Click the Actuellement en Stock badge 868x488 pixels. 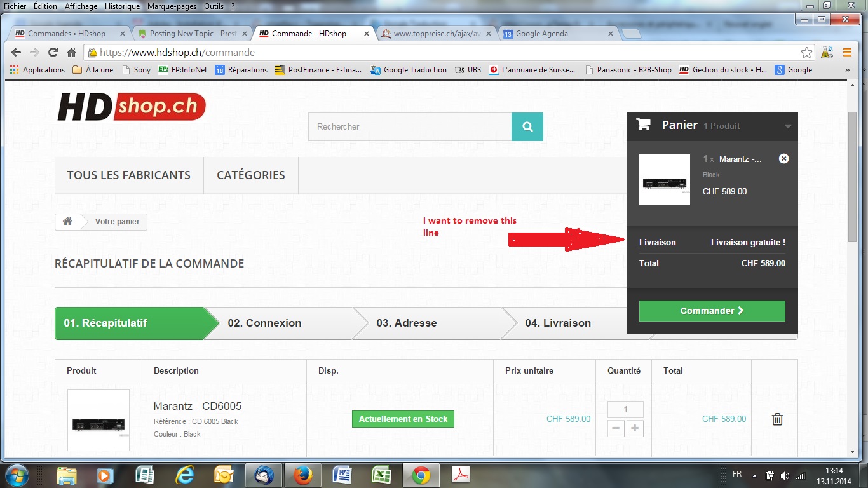pyautogui.click(x=403, y=419)
